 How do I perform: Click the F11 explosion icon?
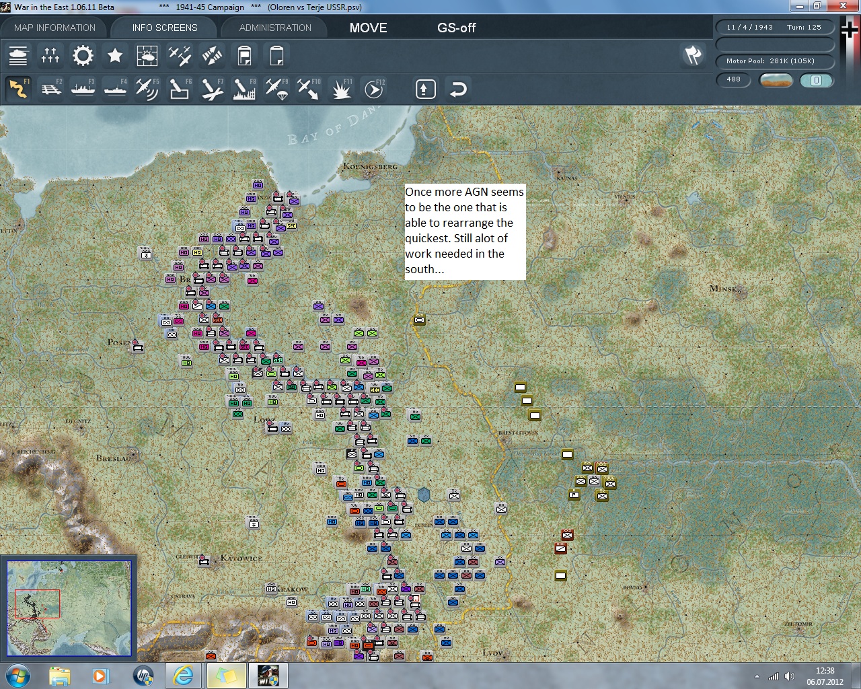click(341, 89)
